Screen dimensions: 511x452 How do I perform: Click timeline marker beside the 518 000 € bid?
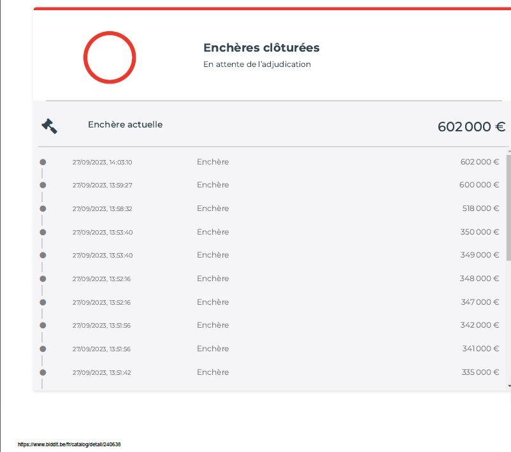43,208
